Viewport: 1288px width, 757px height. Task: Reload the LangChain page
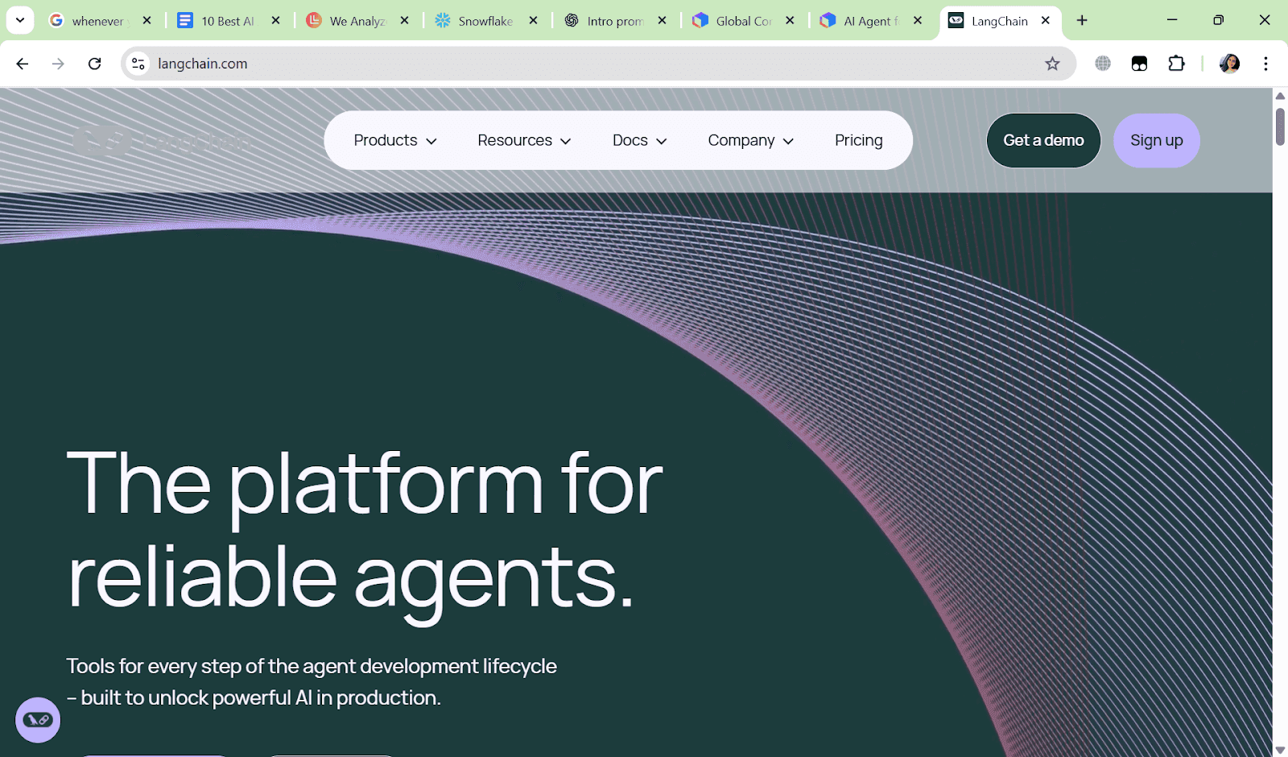point(95,64)
